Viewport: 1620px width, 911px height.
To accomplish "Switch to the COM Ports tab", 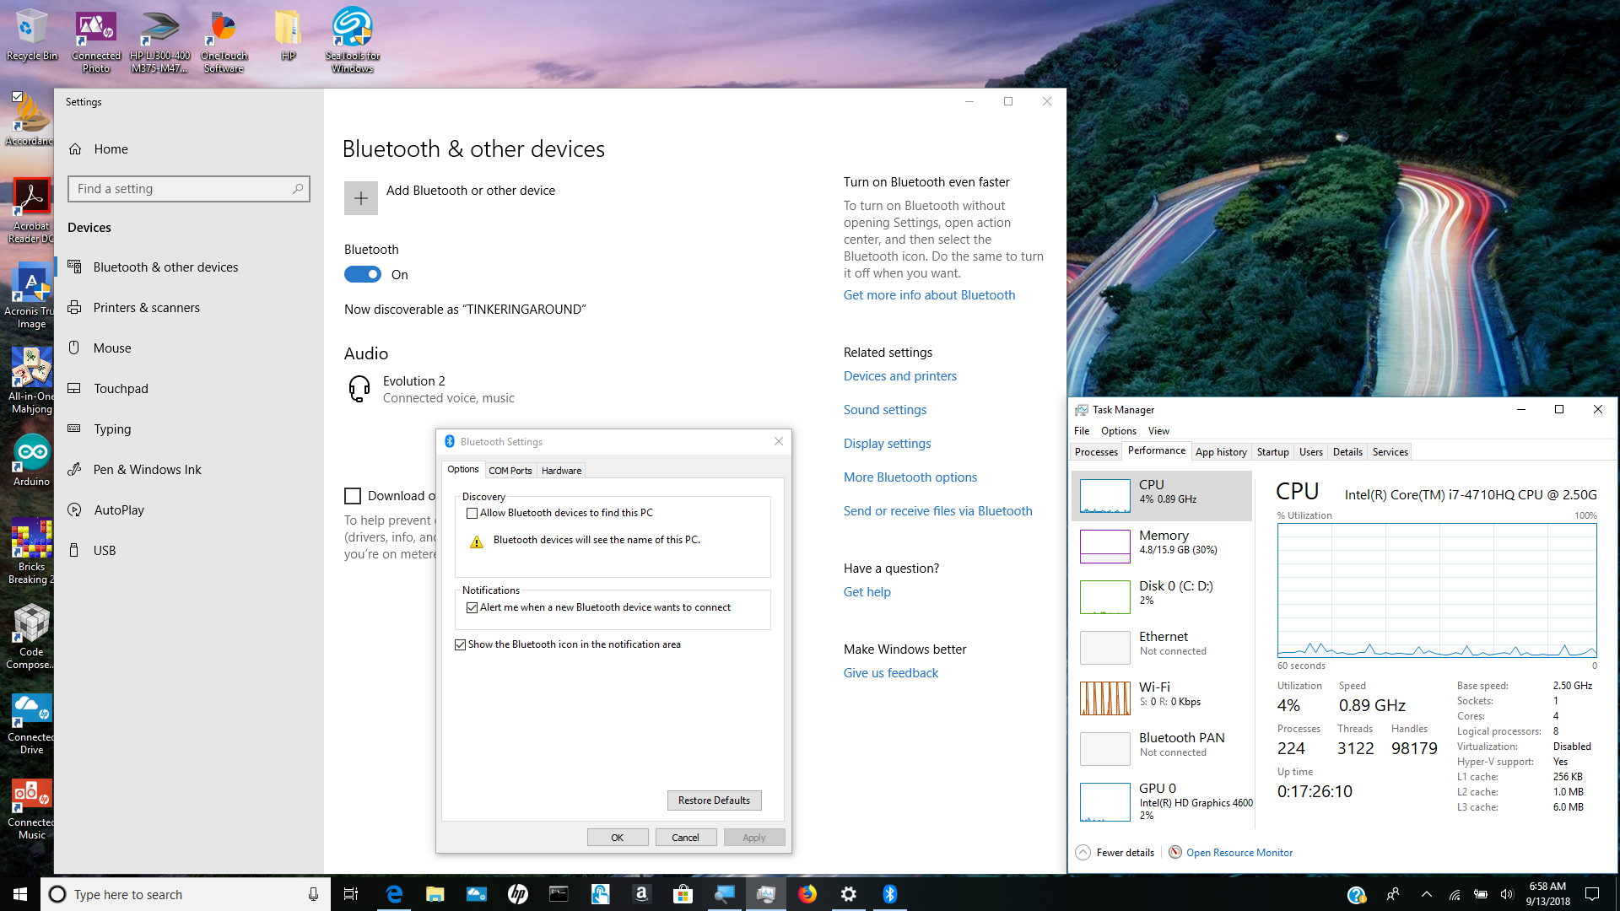I will tap(510, 471).
